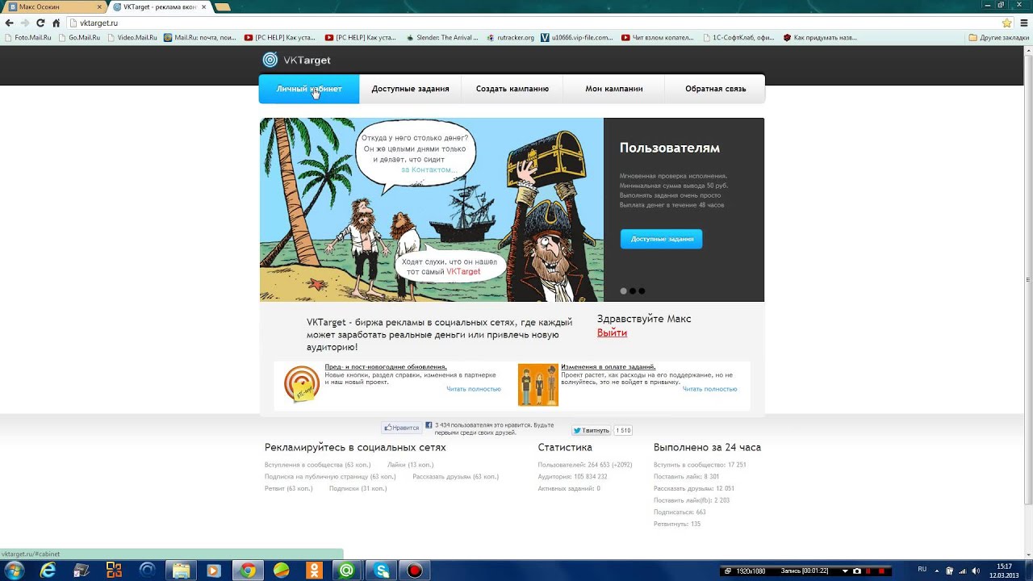This screenshot has width=1033, height=581.
Task: Click the RU language indicator
Action: coord(922,569)
